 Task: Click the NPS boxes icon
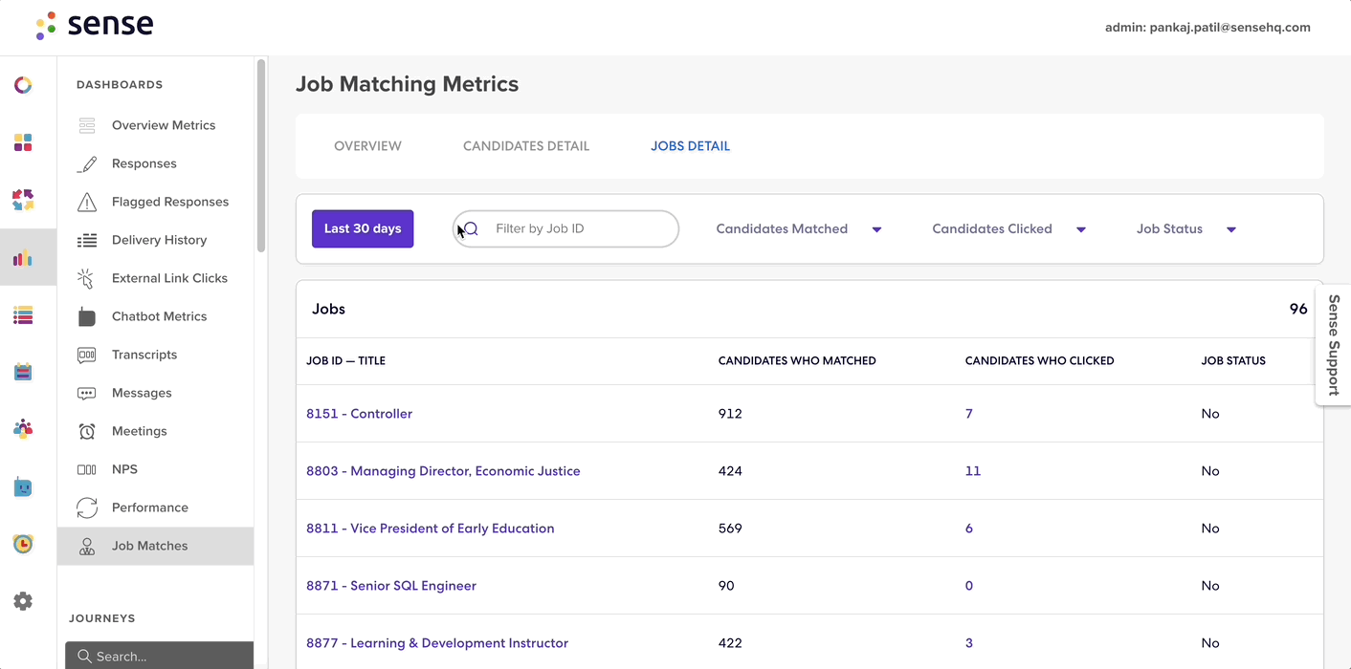(87, 469)
